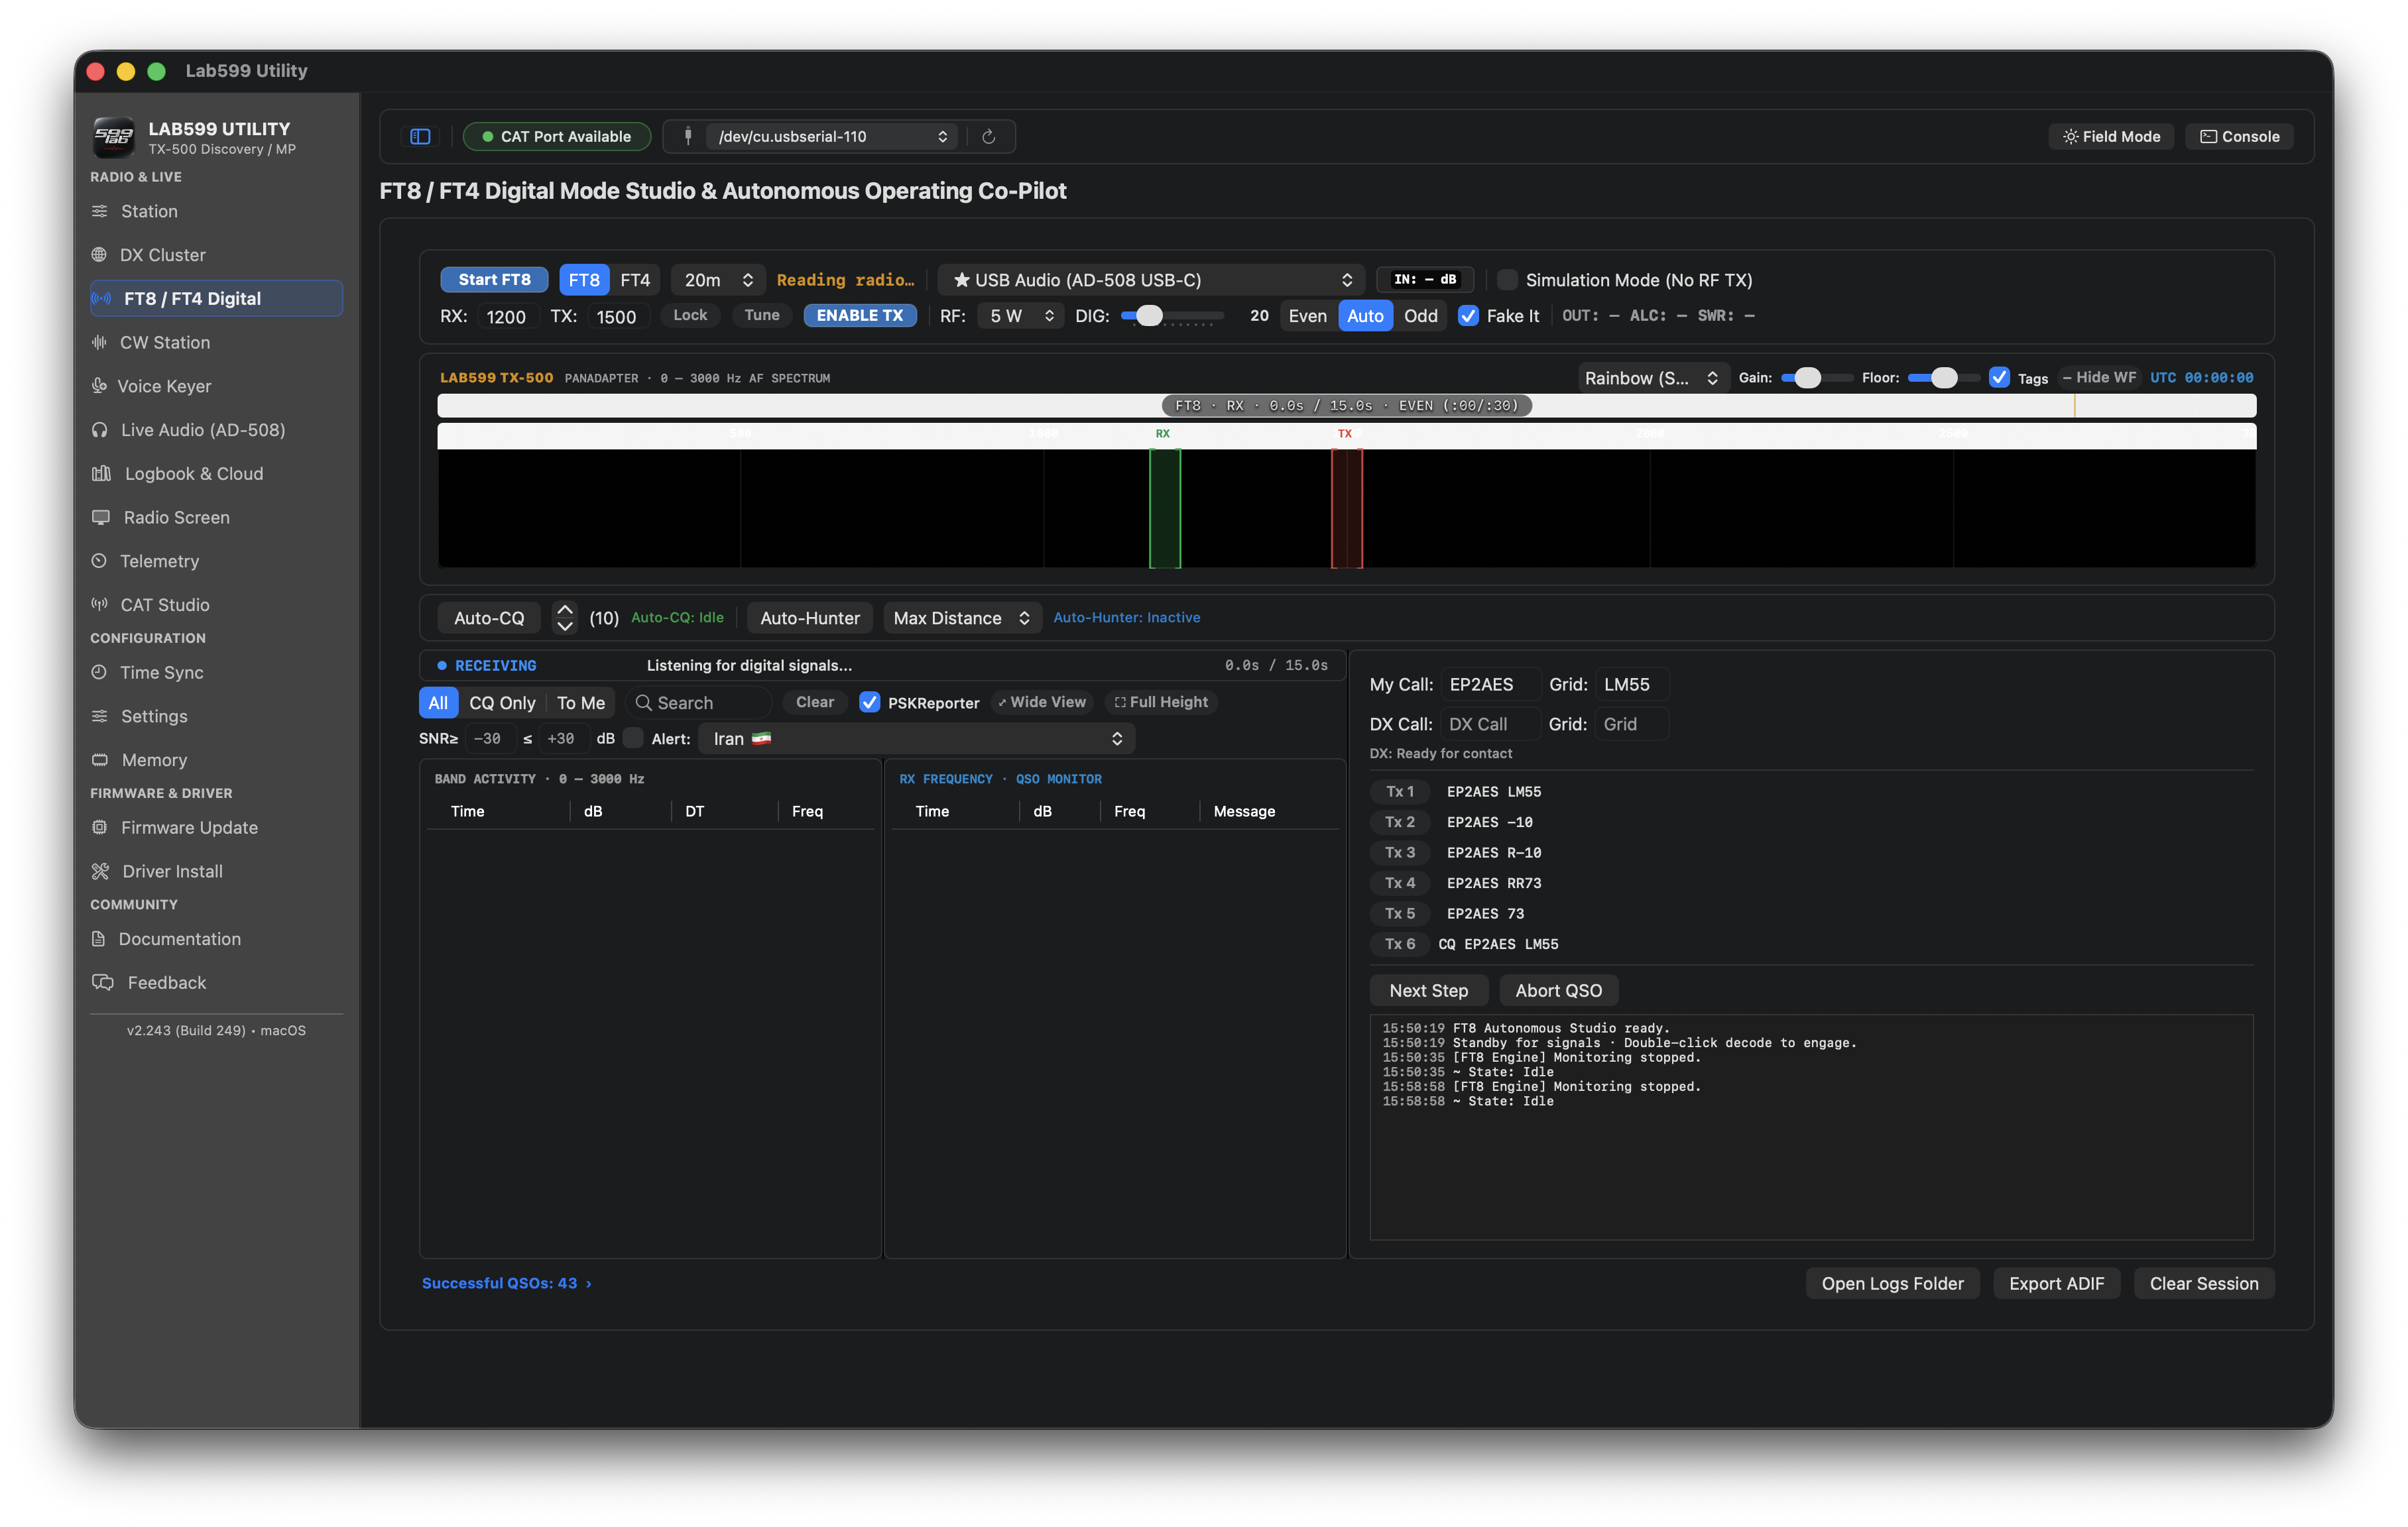Image resolution: width=2408 pixels, height=1527 pixels.
Task: Uncheck the Tags checkbox
Action: pos(1998,378)
